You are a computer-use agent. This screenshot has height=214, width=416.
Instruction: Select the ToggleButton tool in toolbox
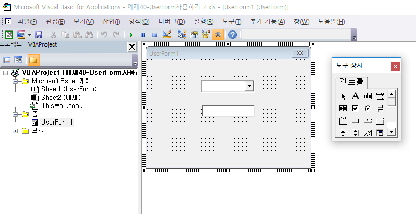tap(380, 109)
